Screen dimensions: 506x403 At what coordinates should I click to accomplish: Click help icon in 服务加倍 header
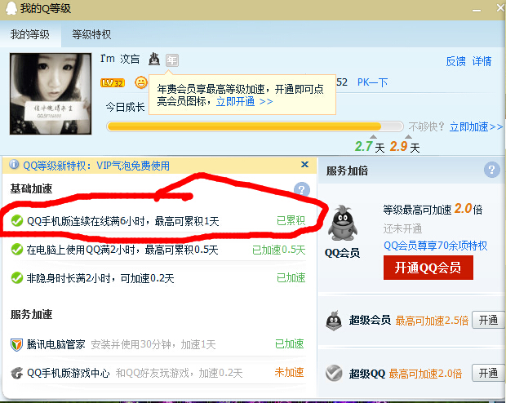click(x=492, y=170)
